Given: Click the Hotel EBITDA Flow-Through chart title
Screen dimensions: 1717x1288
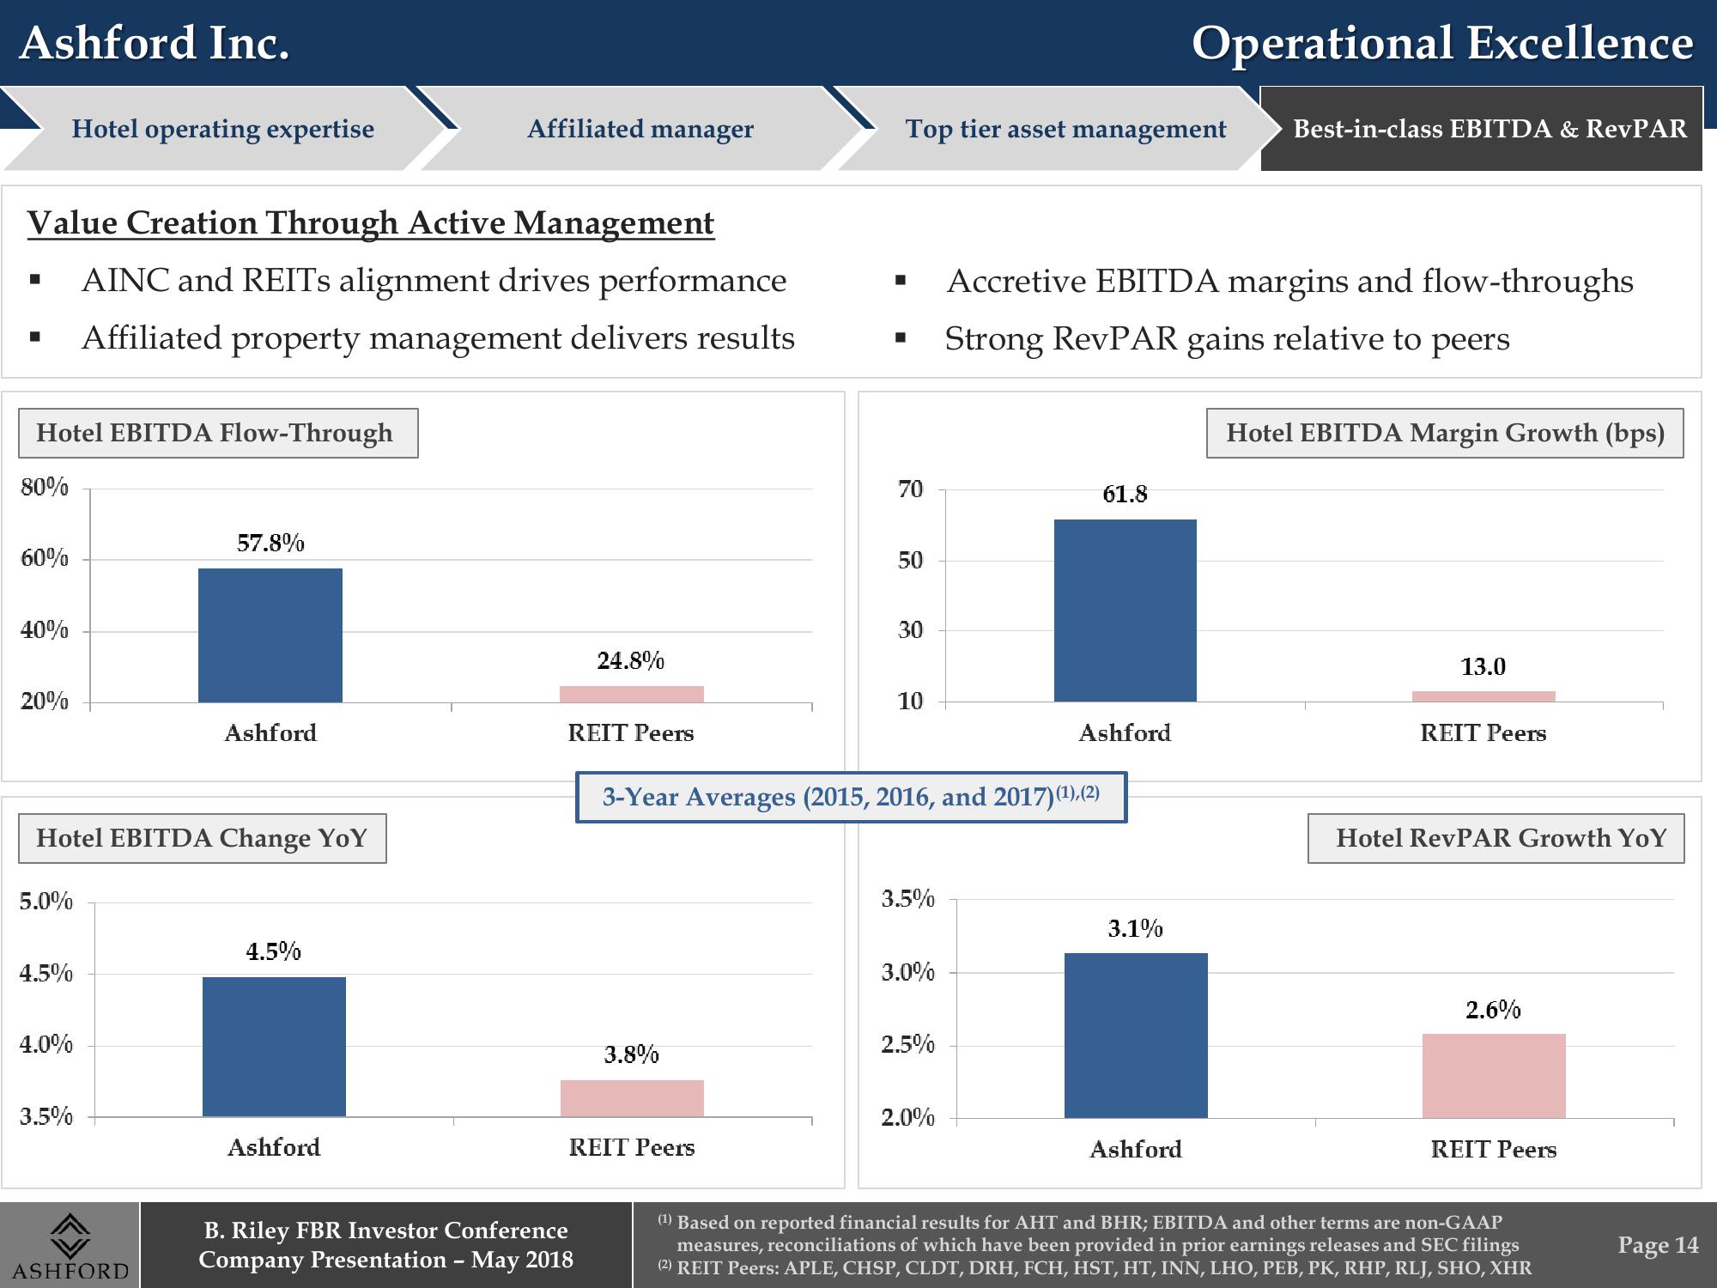Looking at the screenshot, I should tap(218, 433).
